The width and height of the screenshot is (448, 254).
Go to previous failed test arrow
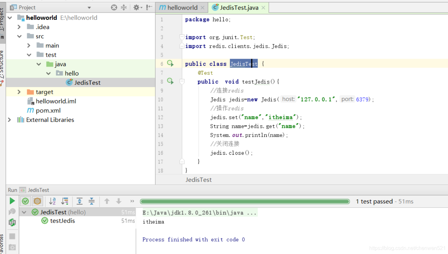coord(107,201)
